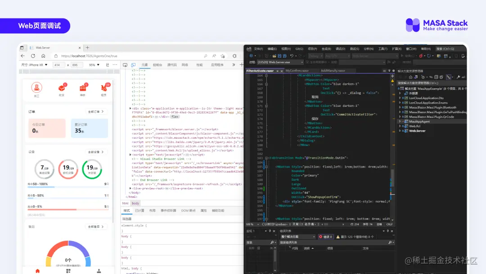Toggle 错误 0 errors filter
Screen dimensions: 486x274
(x=326, y=237)
